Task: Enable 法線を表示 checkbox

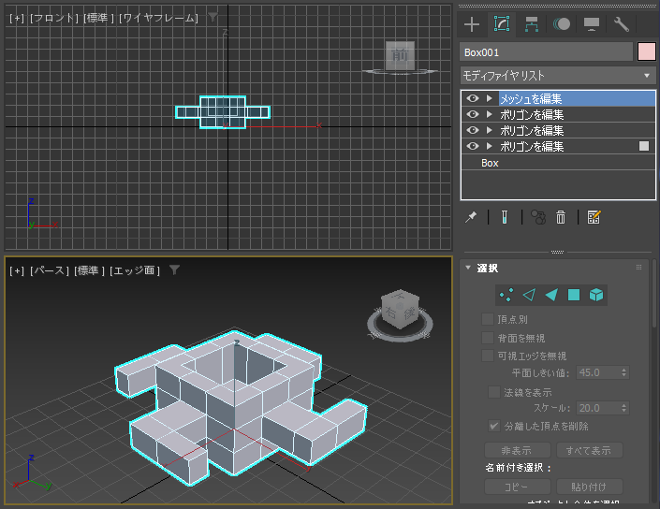Action: (x=494, y=392)
